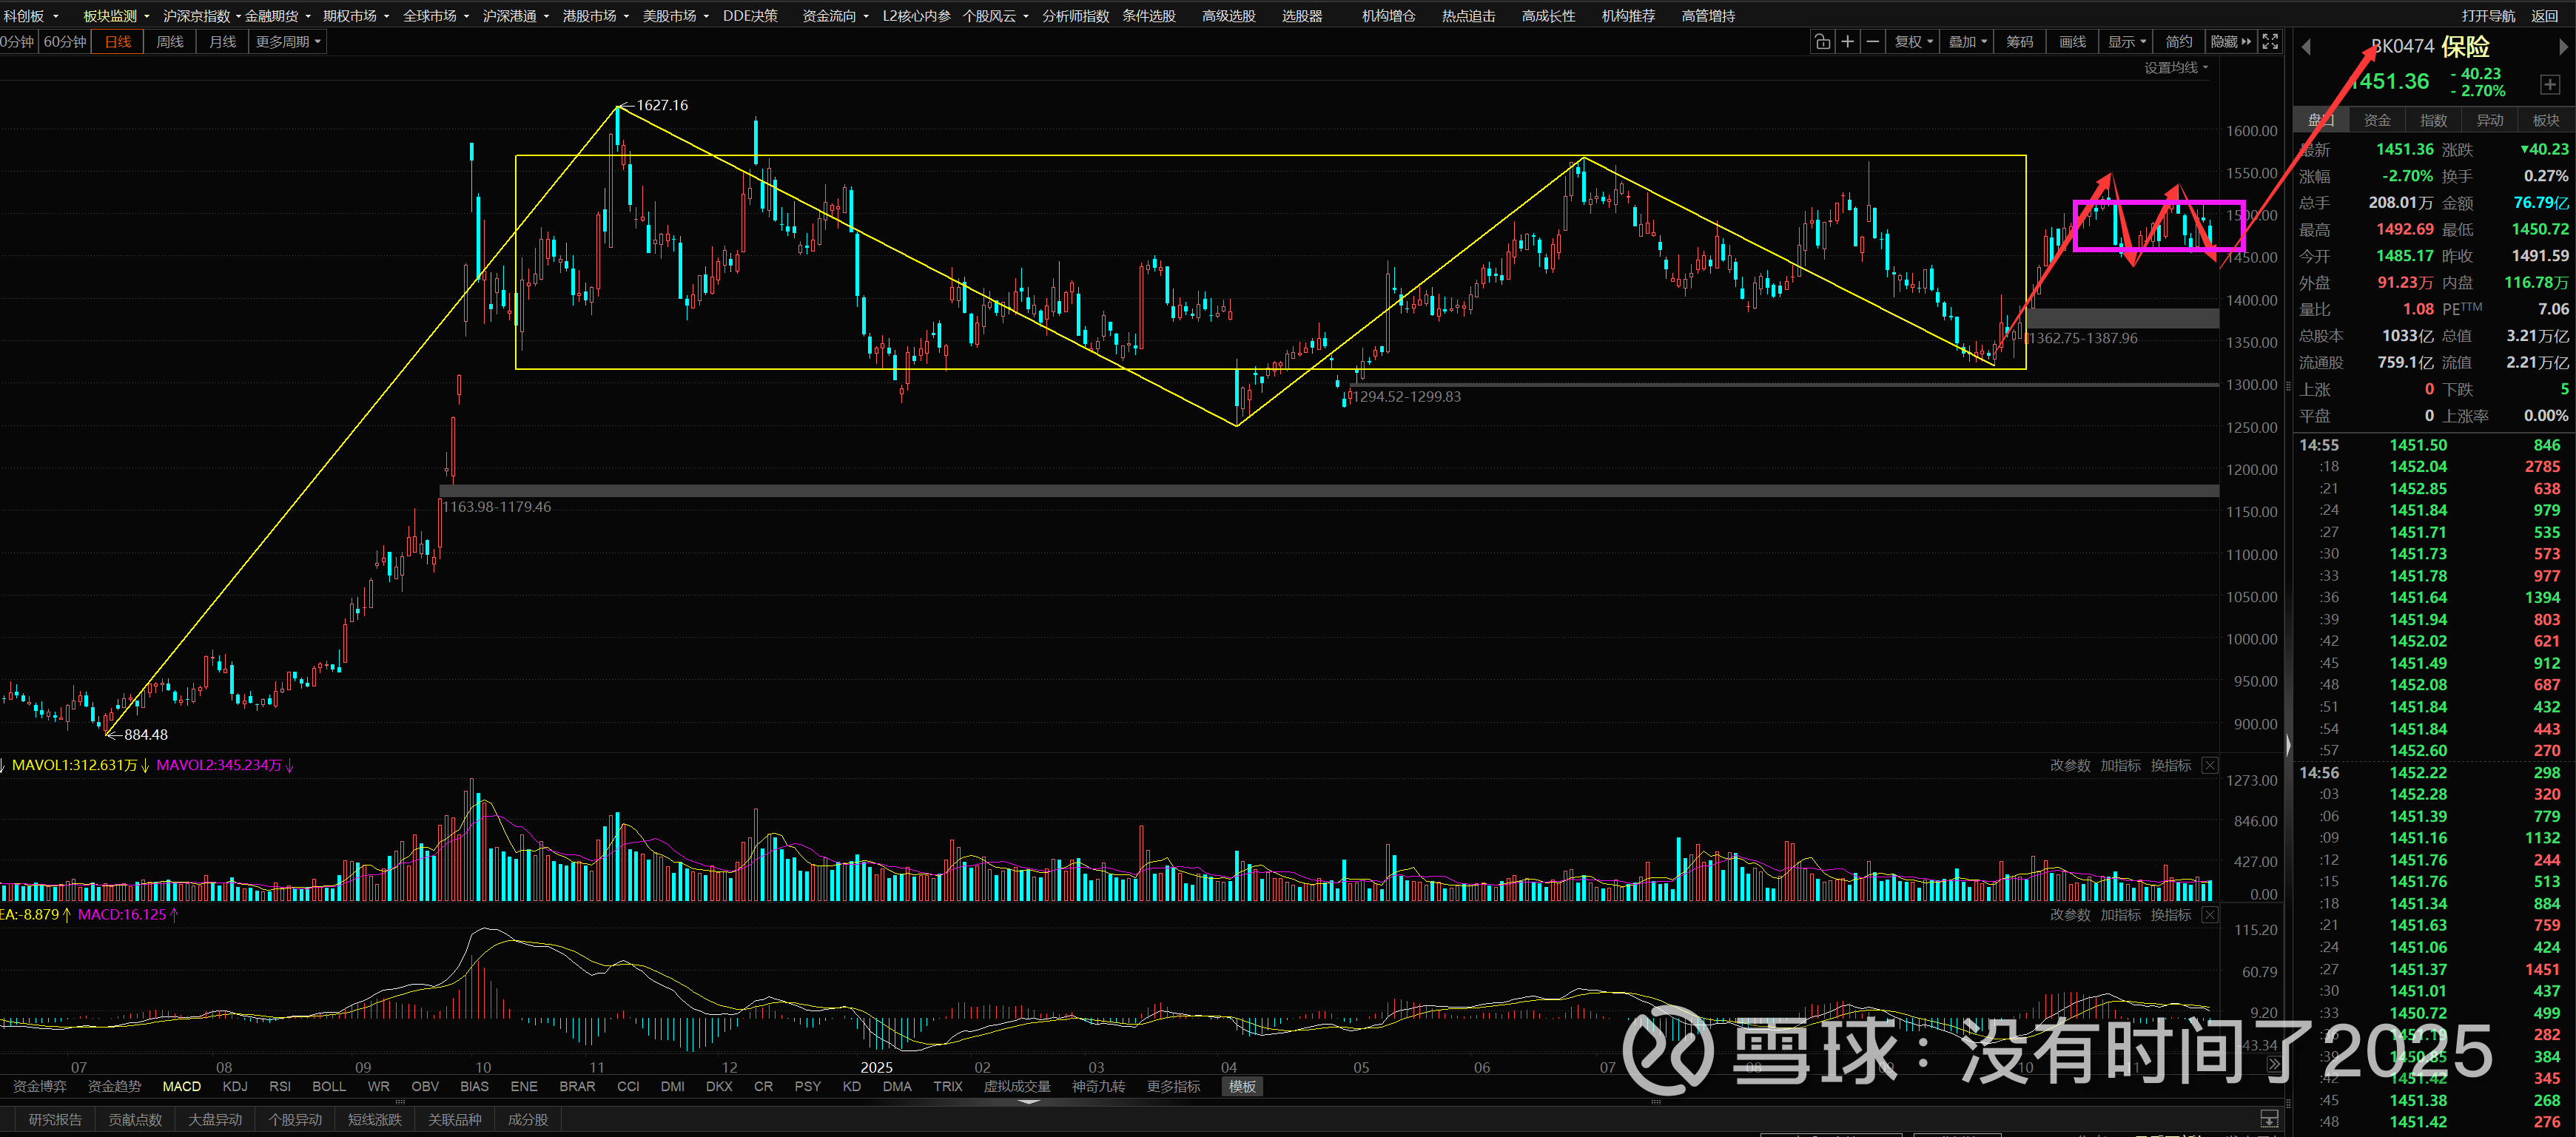Add 保险 to watchlist plus icon

point(2549,85)
